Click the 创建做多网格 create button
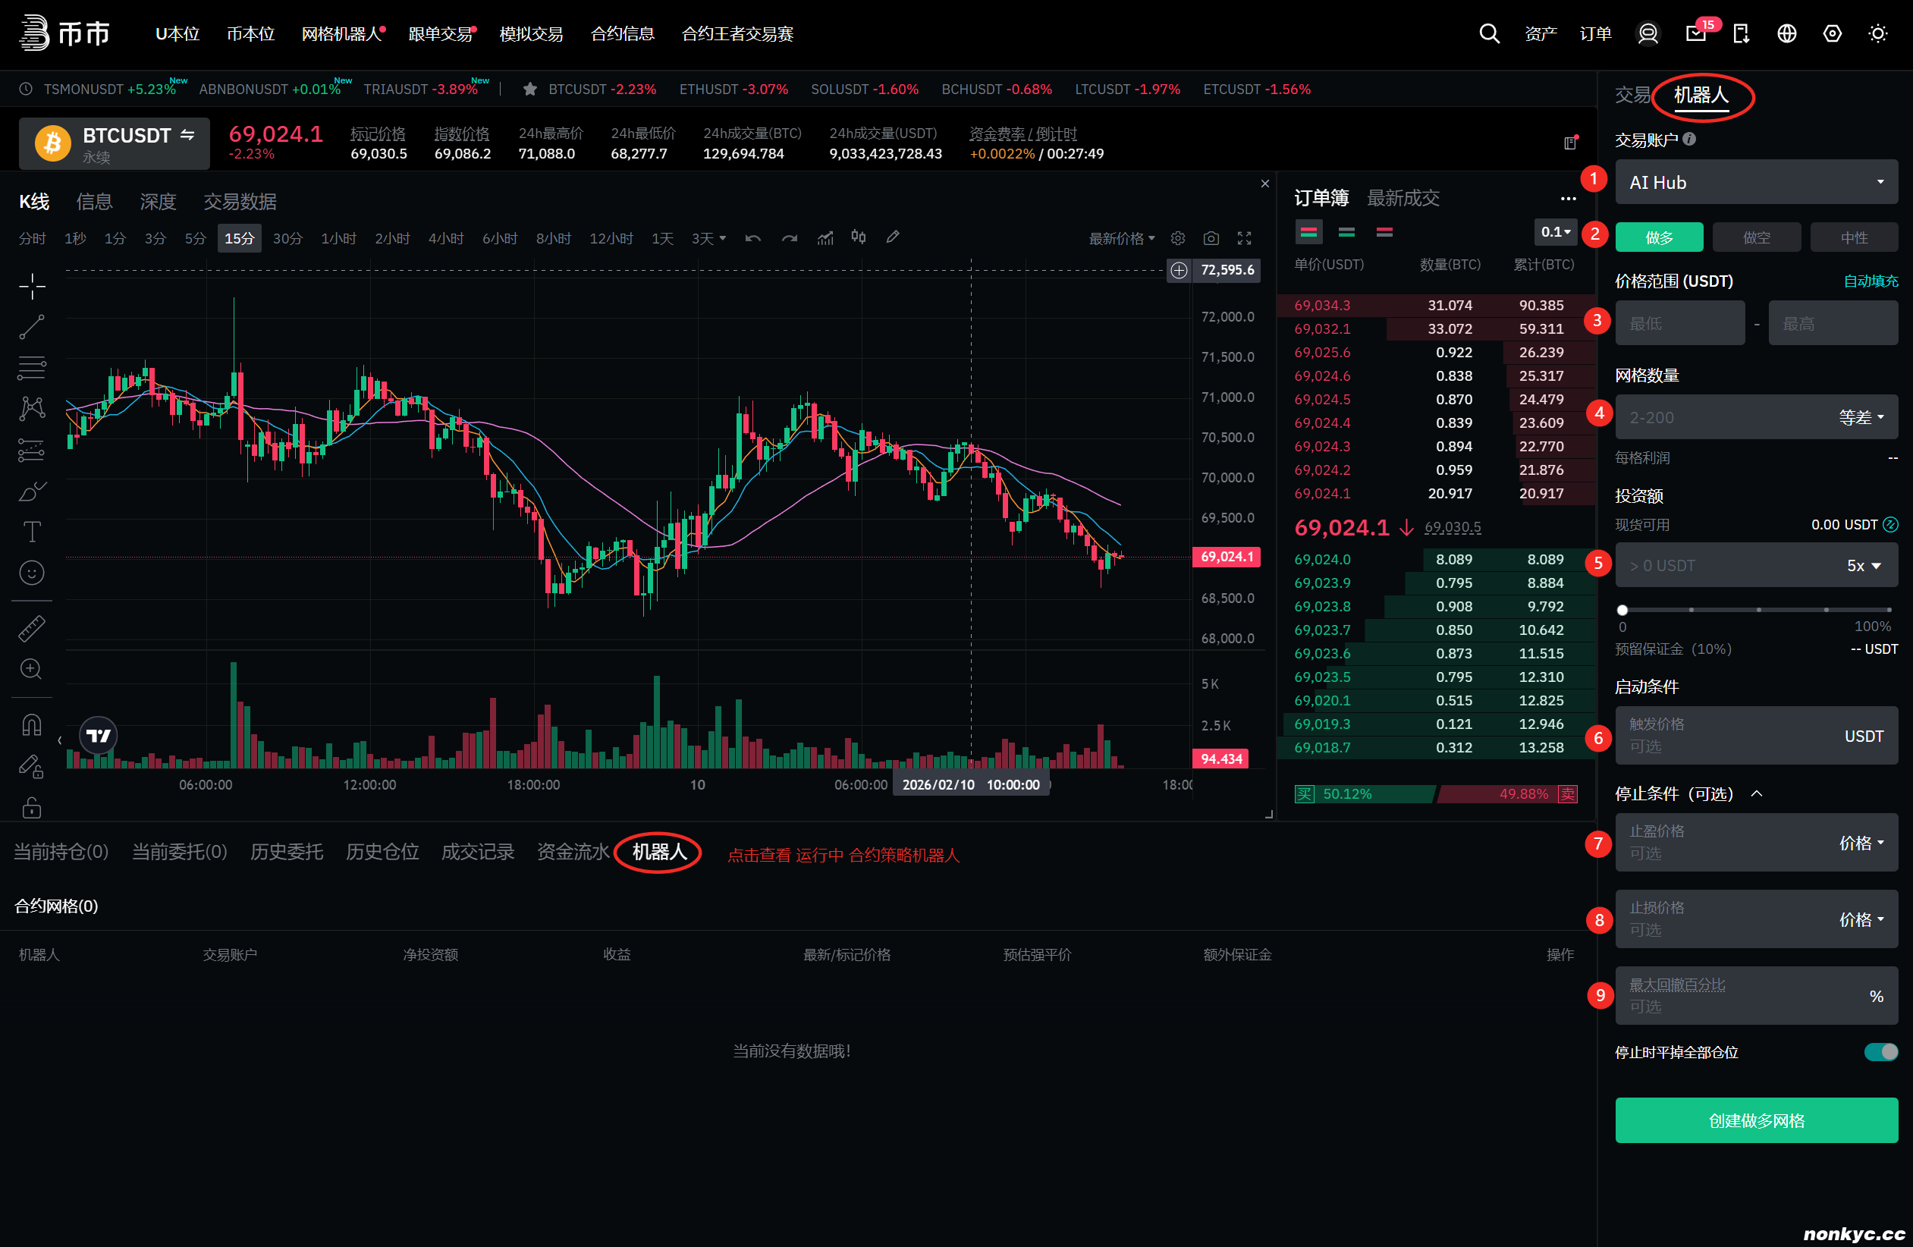The width and height of the screenshot is (1913, 1247). click(x=1756, y=1120)
